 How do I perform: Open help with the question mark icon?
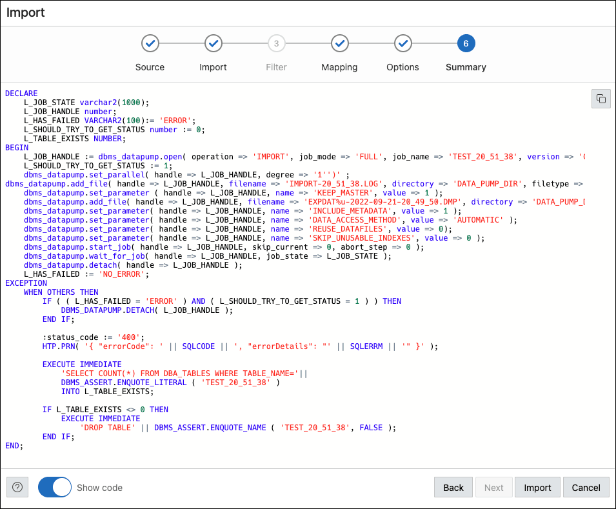(x=17, y=487)
